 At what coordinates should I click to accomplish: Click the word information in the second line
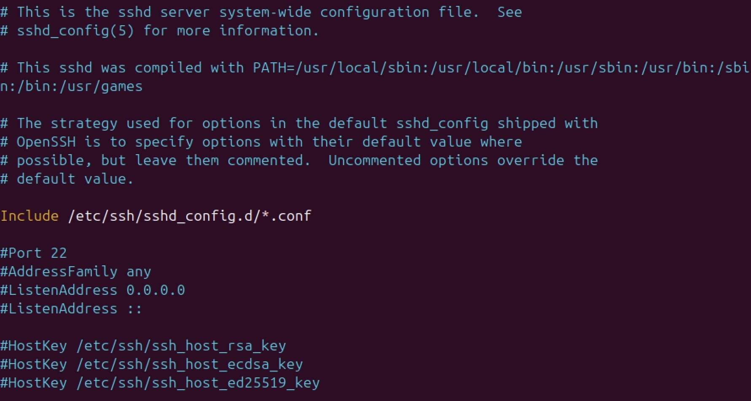pos(269,31)
